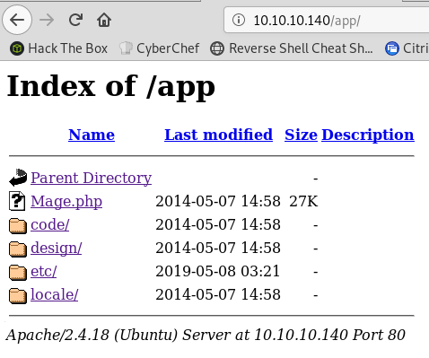Screen dimensions: 429x358
Task: Open the Hack The Box bookmark
Action: [58, 48]
